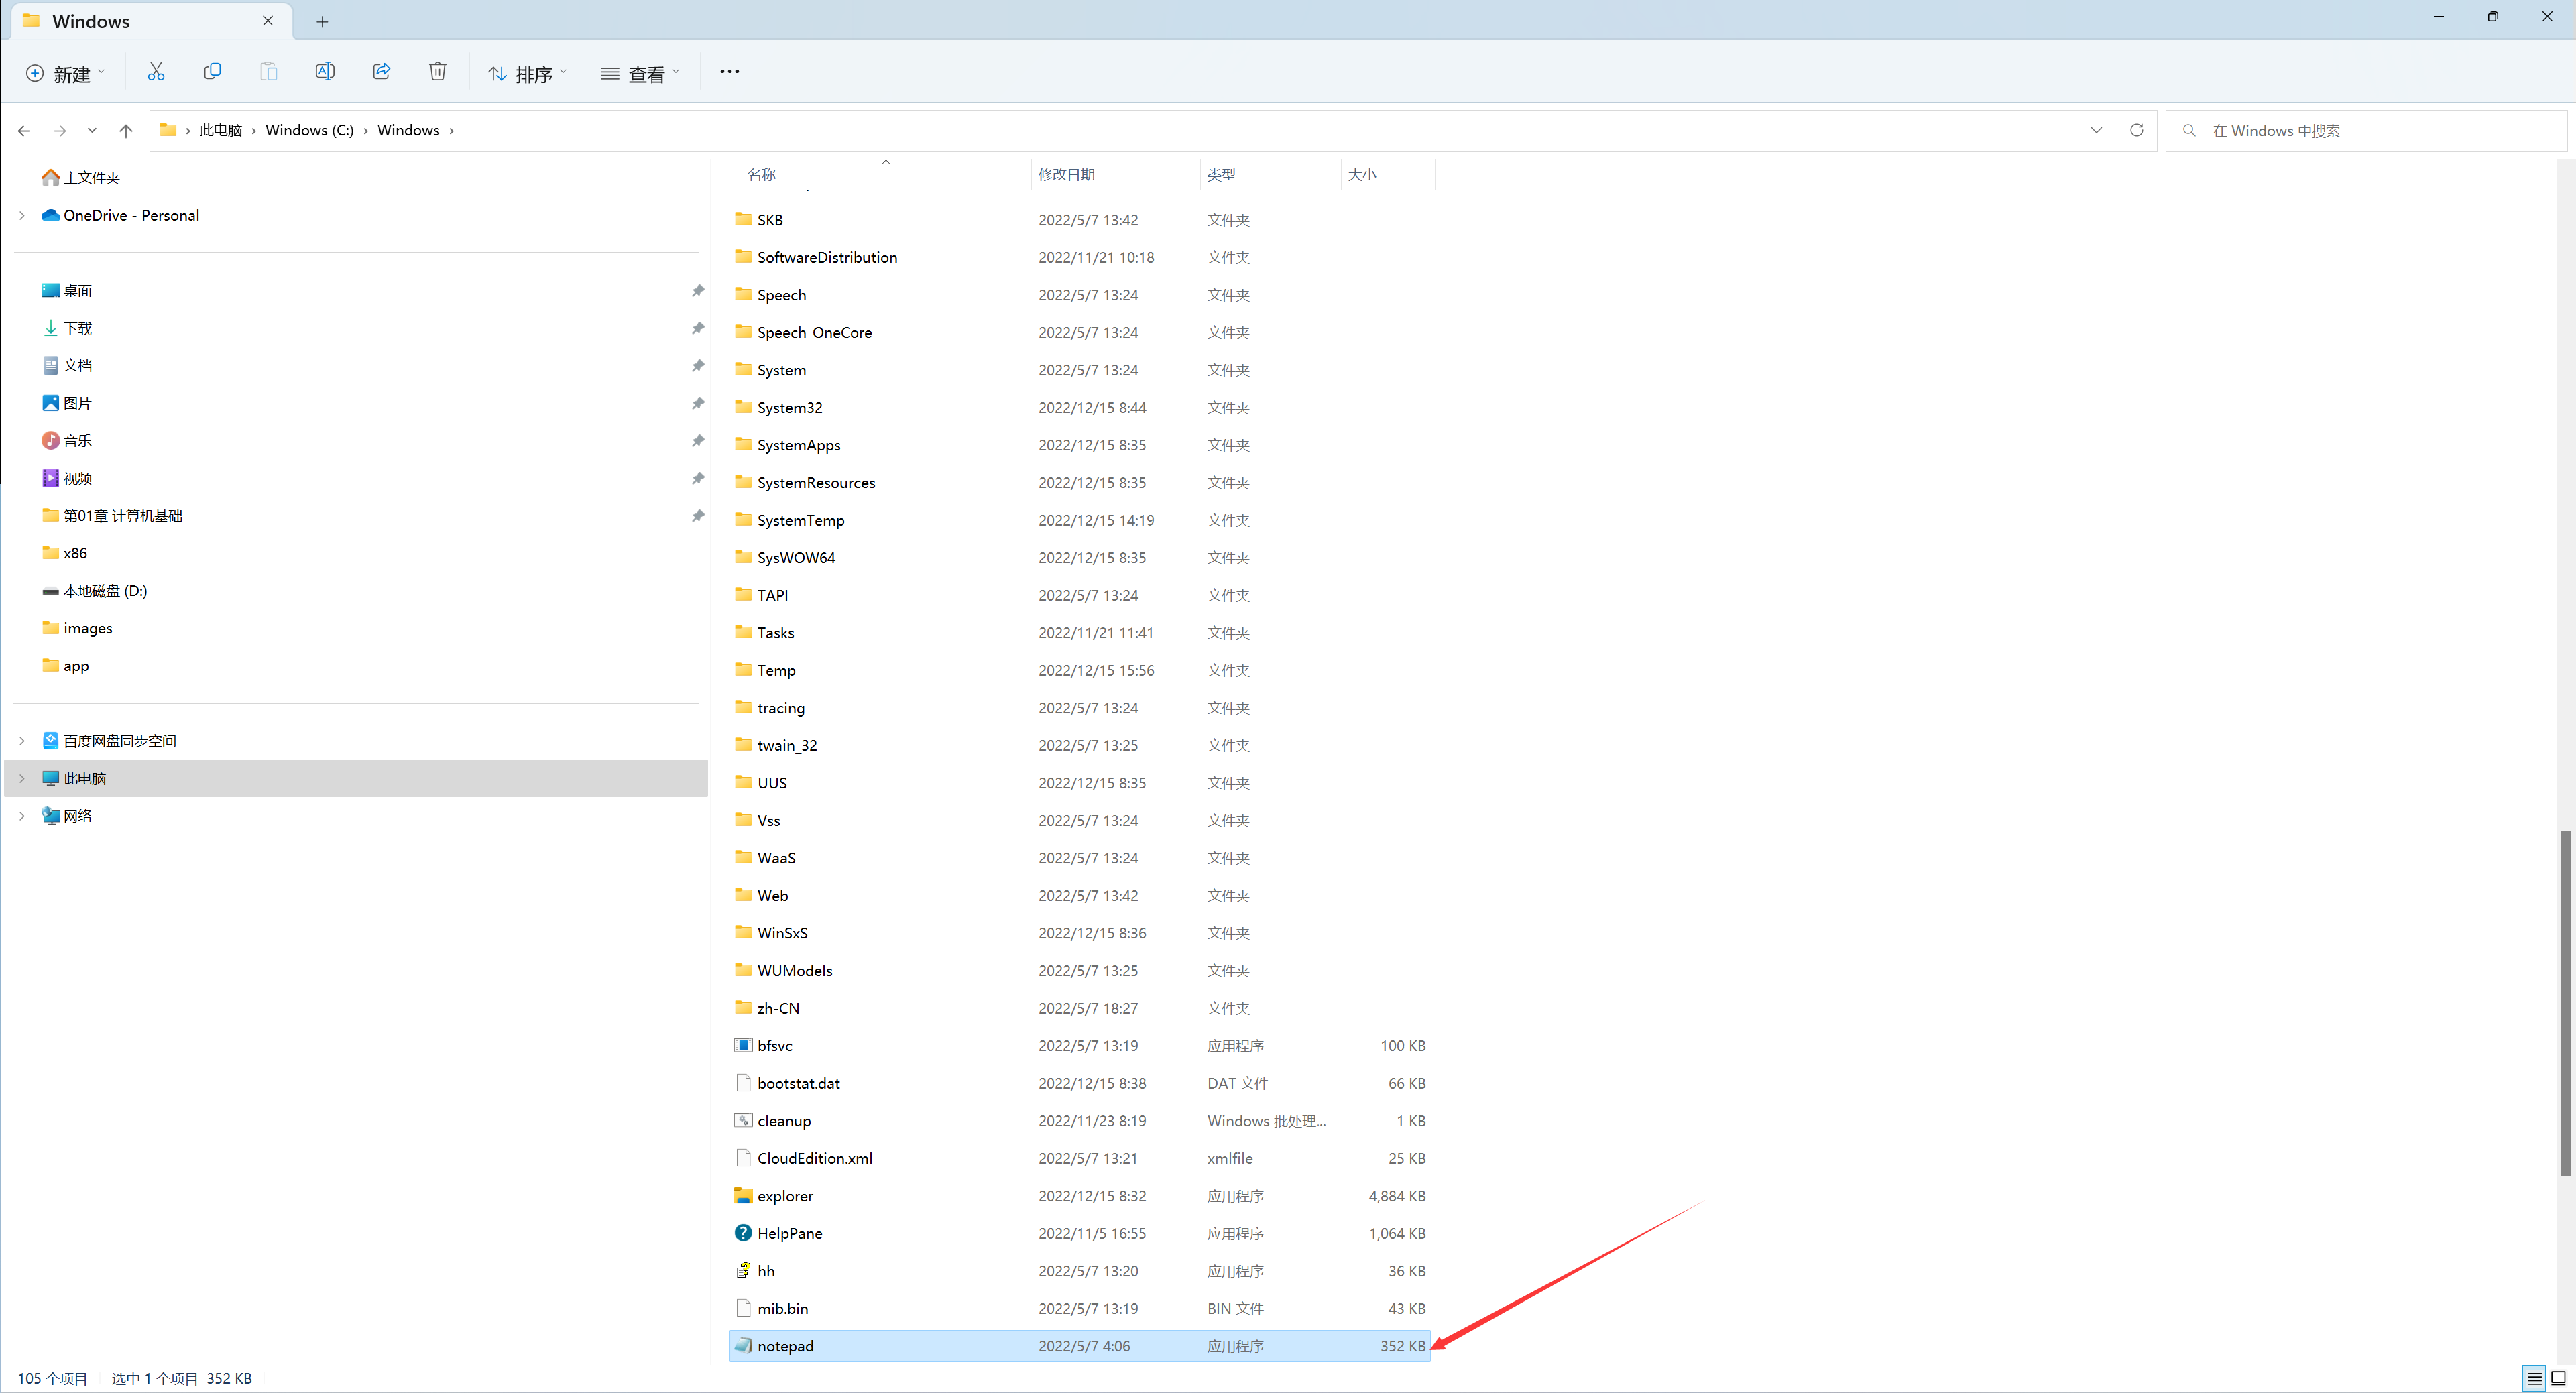Open the HelpPane application
Image resolution: width=2576 pixels, height=1393 pixels.
pos(791,1231)
